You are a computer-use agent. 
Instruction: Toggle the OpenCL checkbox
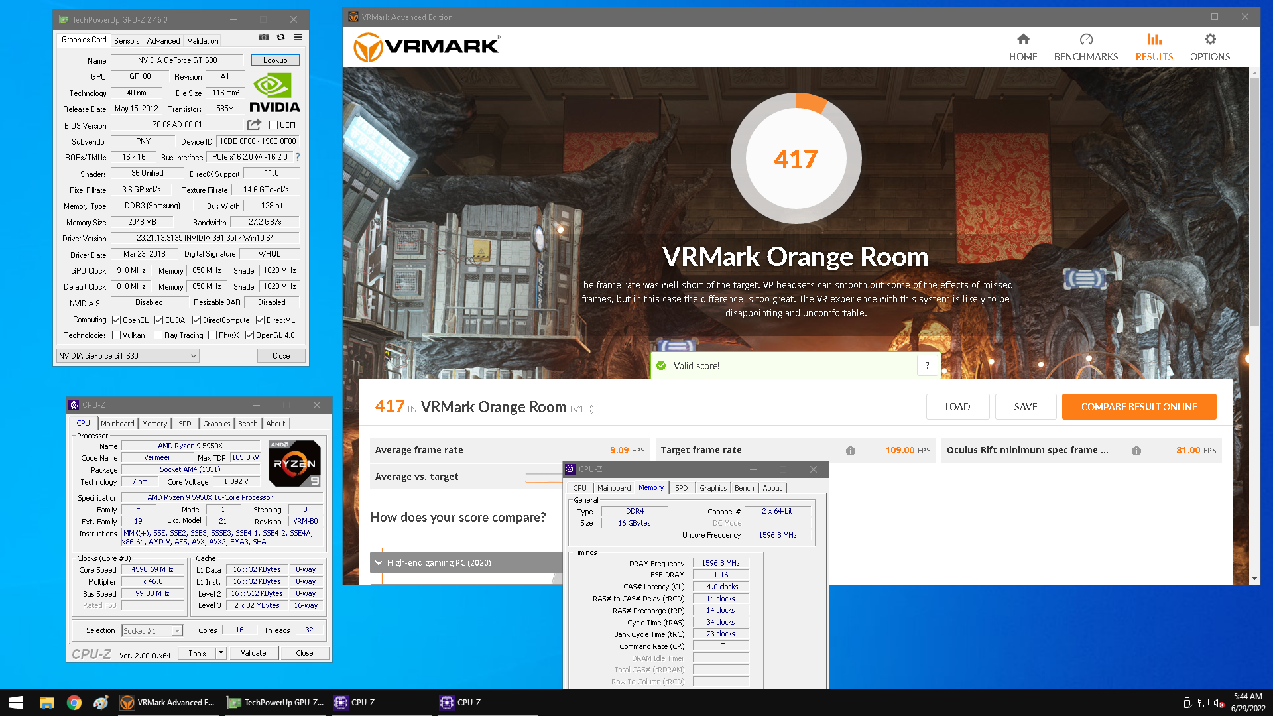[x=116, y=320]
